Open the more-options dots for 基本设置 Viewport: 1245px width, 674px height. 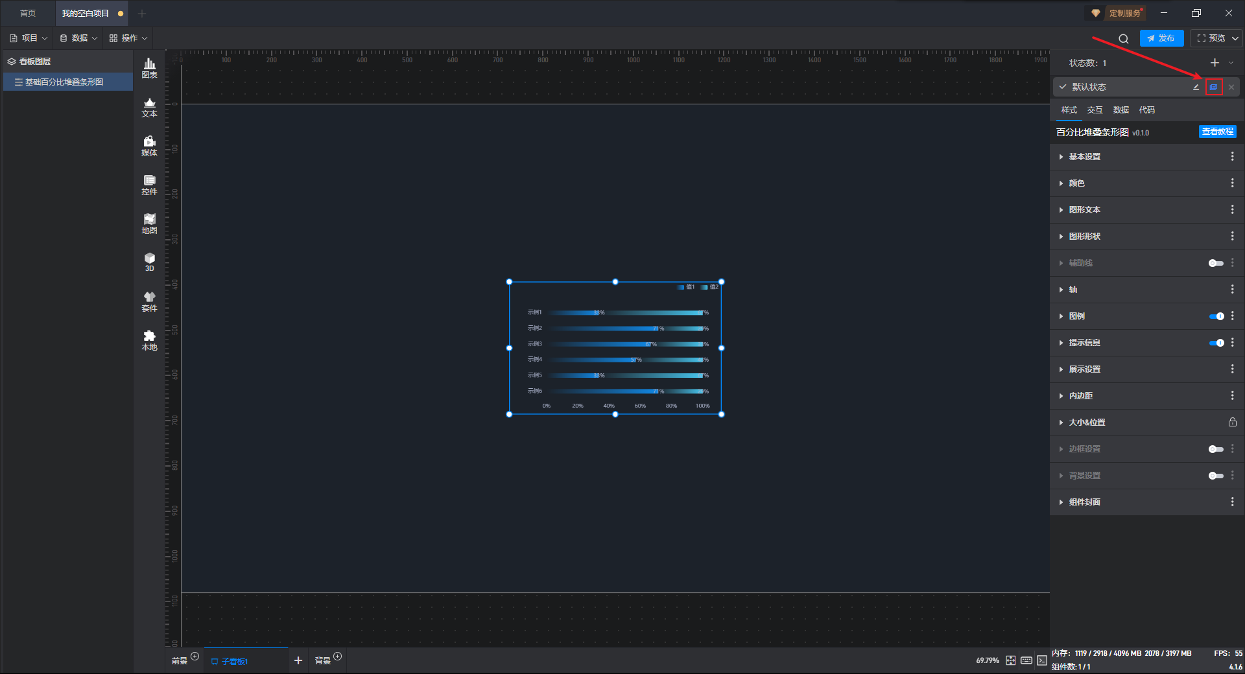pos(1232,157)
